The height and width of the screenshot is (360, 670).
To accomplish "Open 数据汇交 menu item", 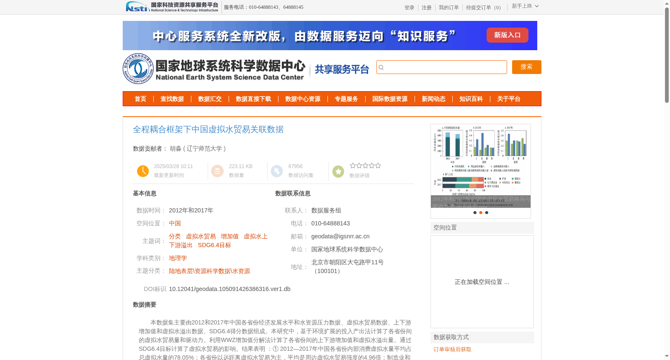I will tap(210, 99).
